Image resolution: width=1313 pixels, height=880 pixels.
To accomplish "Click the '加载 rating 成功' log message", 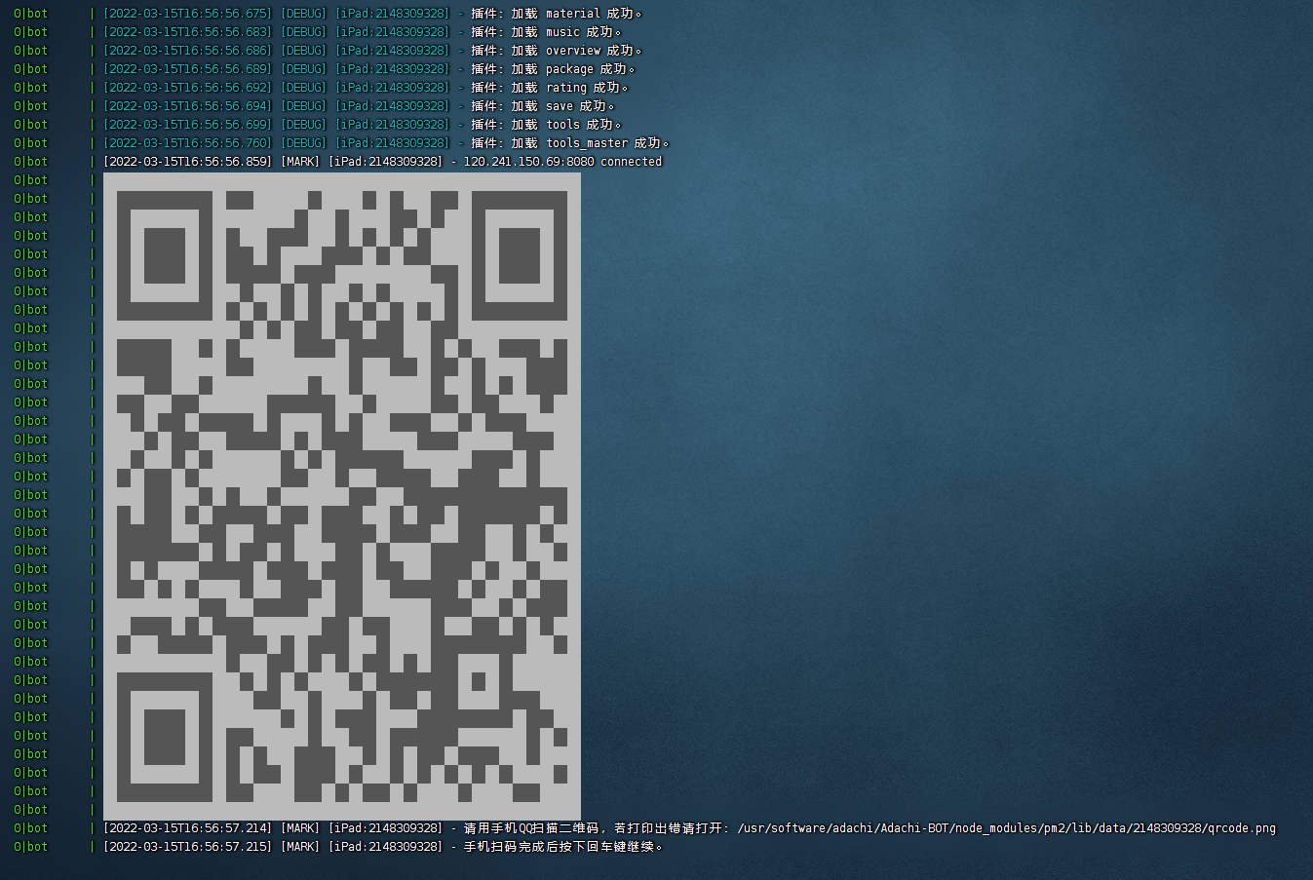I will click(x=569, y=88).
